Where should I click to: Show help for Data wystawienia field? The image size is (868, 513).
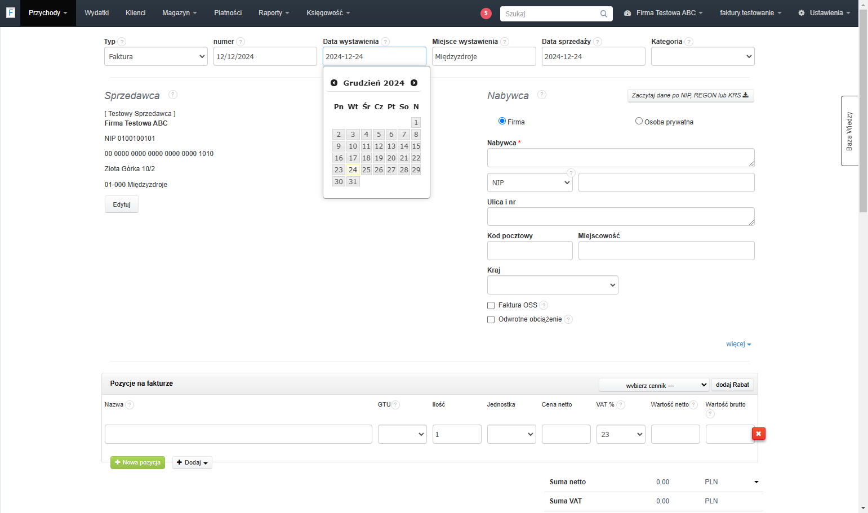tap(385, 42)
